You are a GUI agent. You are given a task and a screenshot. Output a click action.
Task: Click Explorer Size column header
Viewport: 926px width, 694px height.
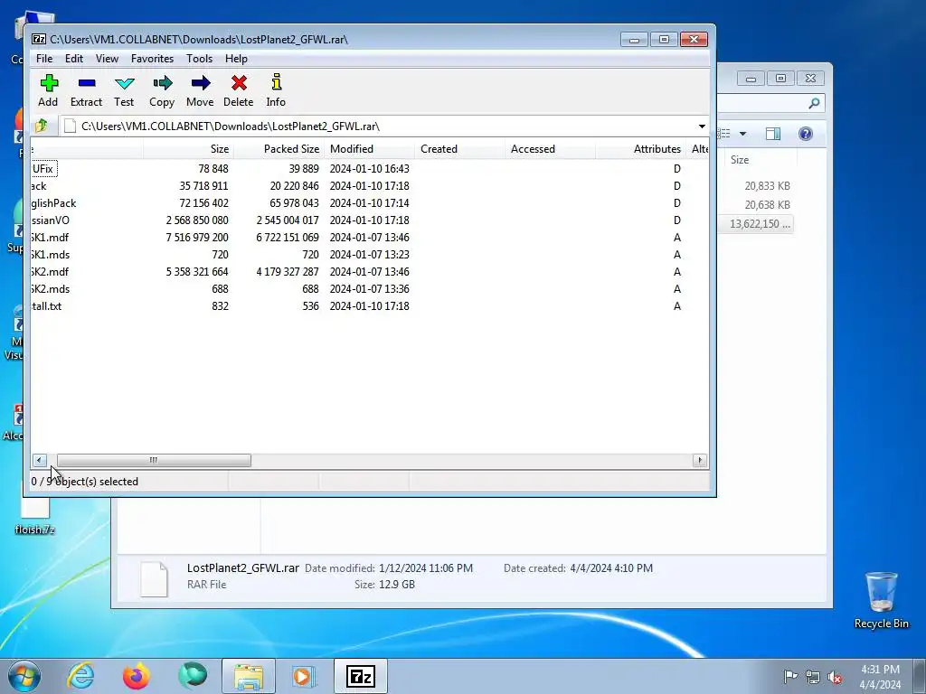pos(761,159)
